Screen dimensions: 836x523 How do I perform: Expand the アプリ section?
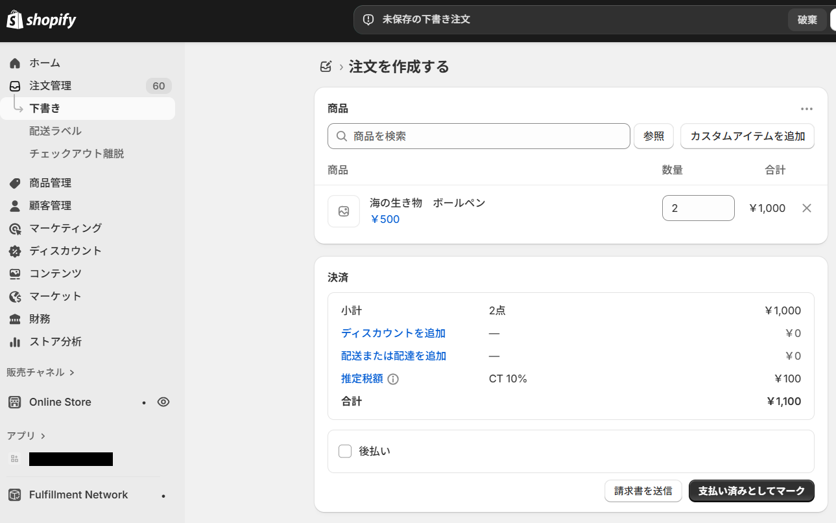[x=26, y=436]
